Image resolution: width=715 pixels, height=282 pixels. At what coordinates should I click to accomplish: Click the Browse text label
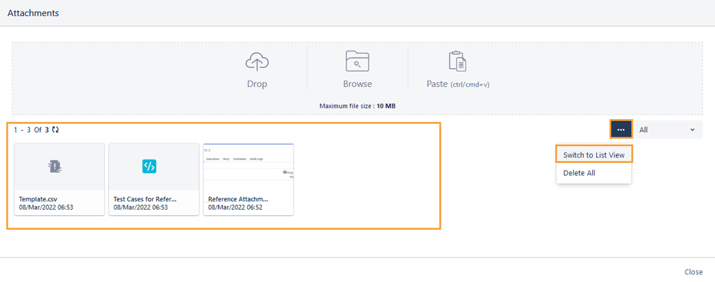point(357,84)
